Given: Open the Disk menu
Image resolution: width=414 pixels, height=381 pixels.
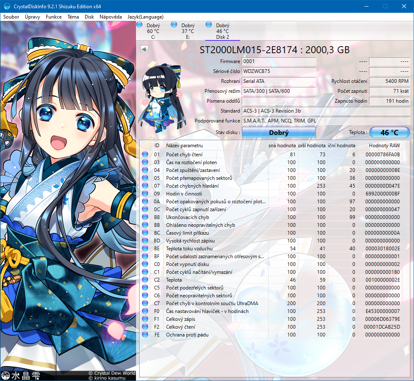Looking at the screenshot, I should 89,17.
